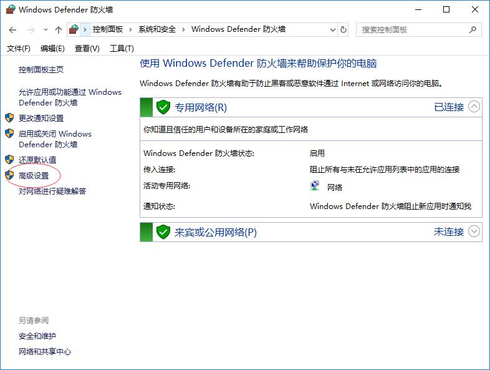Open 允许应用或功能通过 Windows Defender 防火墙
The image size is (490, 370).
(x=70, y=97)
